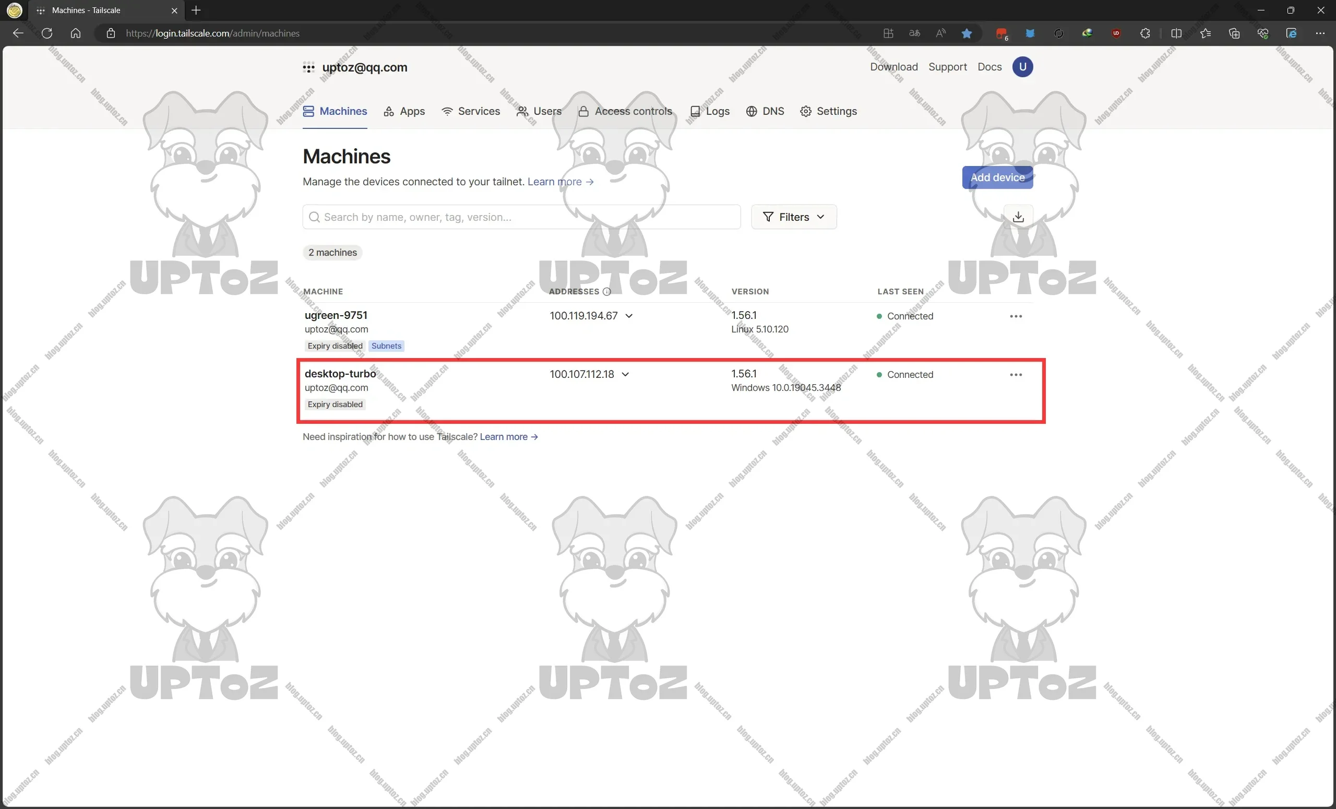Click the Add device button
This screenshot has height=809, width=1336.
click(997, 177)
